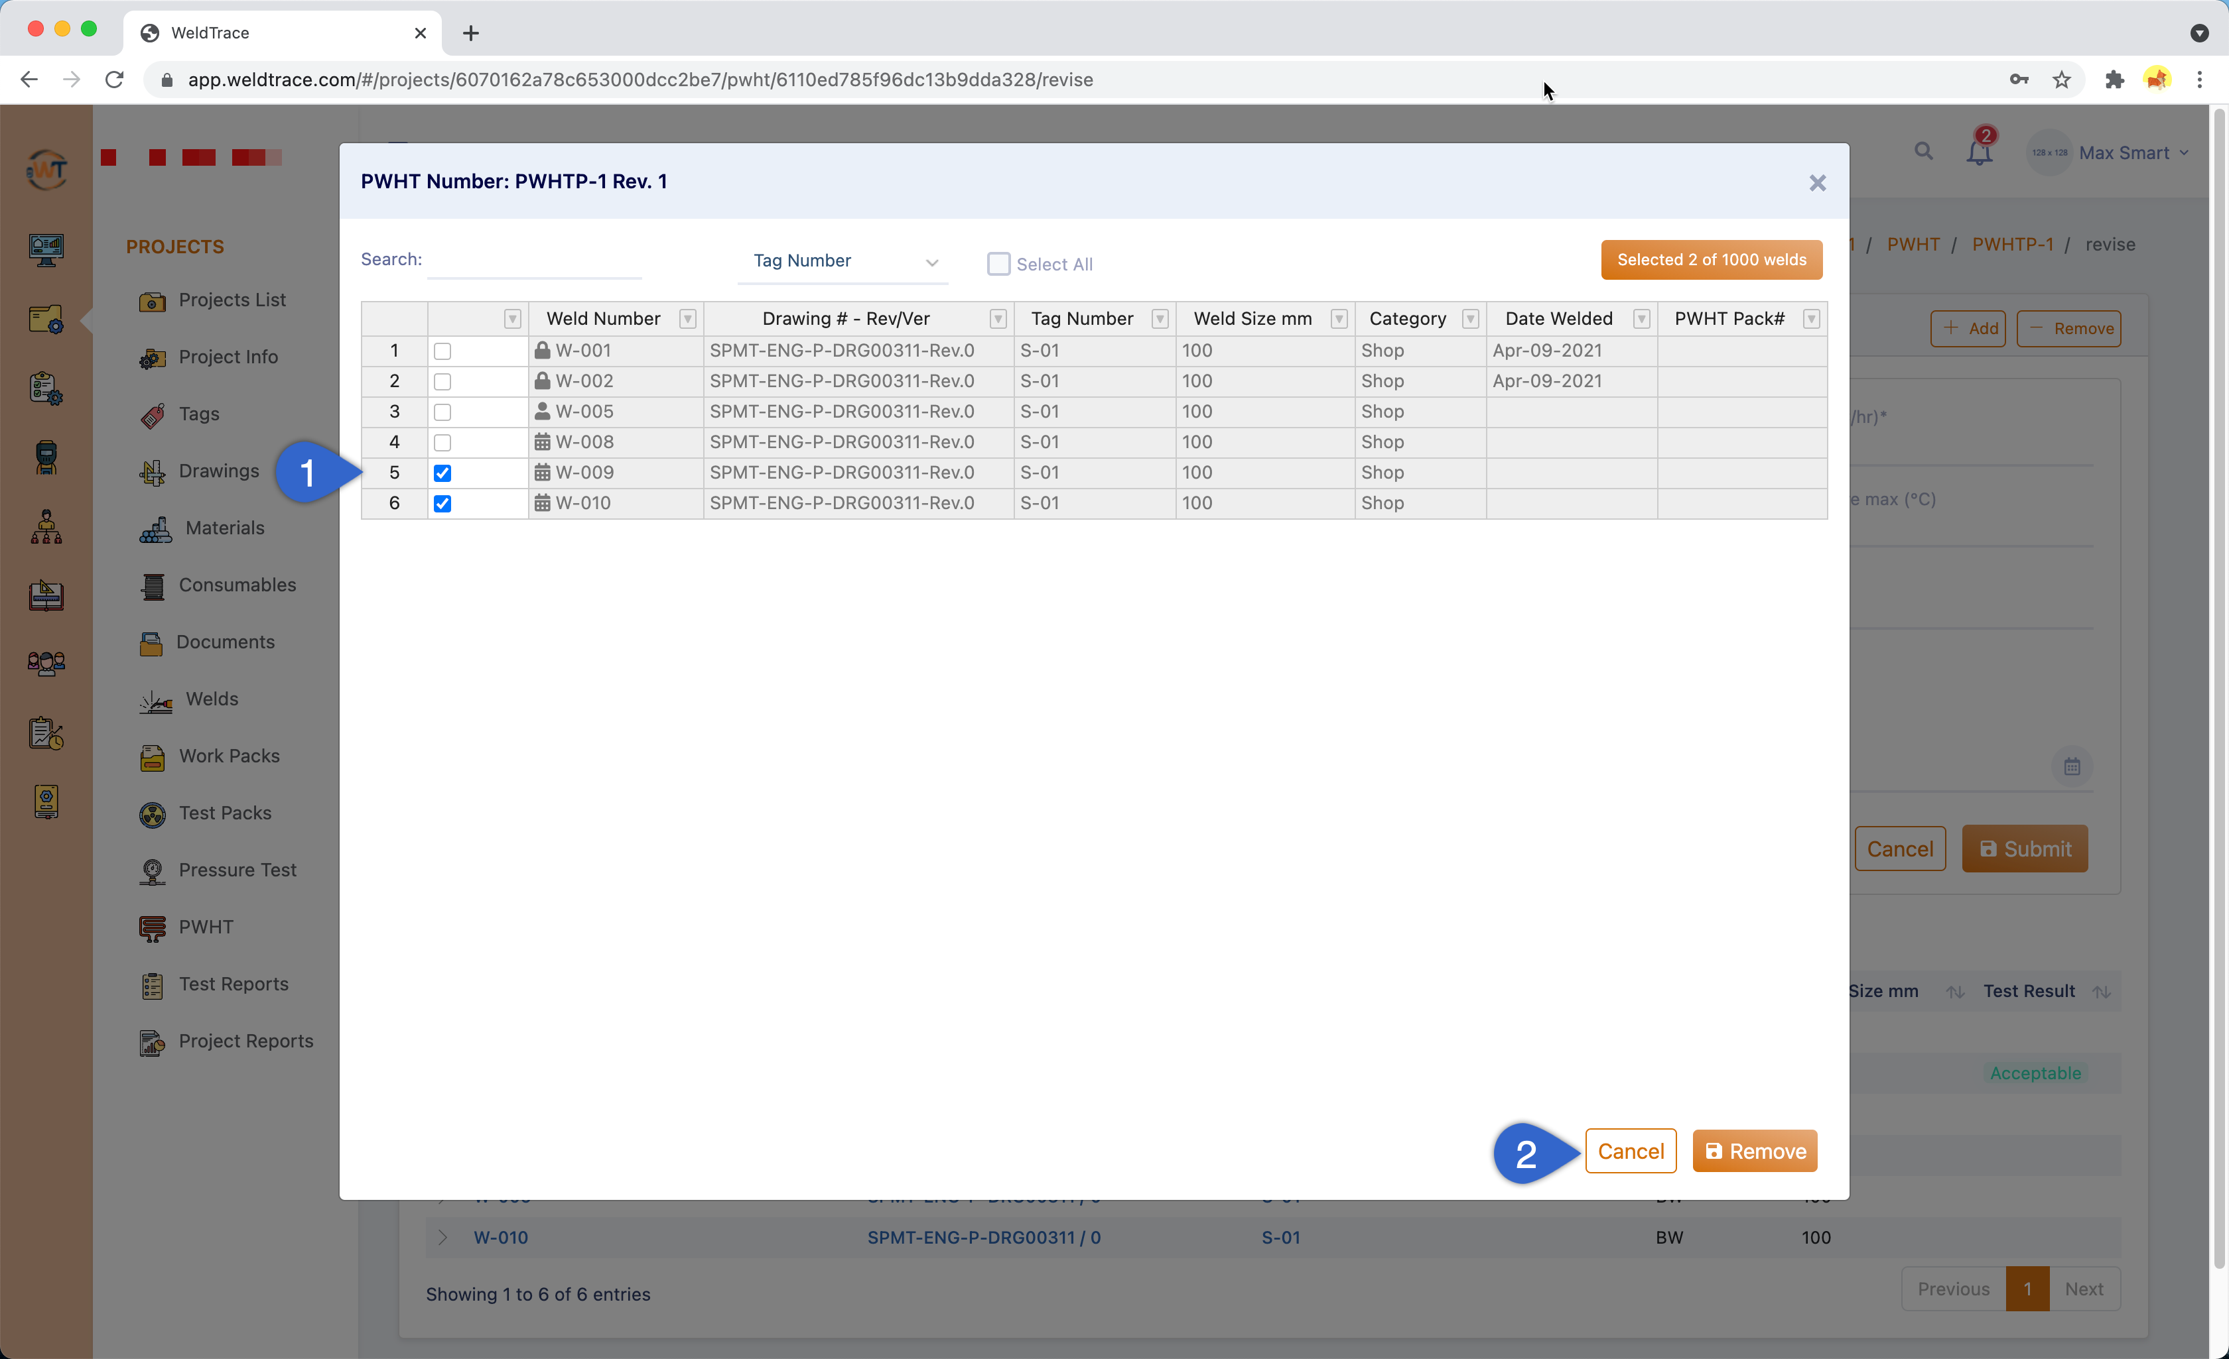The image size is (2229, 1359).
Task: Click the Next pagination button
Action: 2083,1289
